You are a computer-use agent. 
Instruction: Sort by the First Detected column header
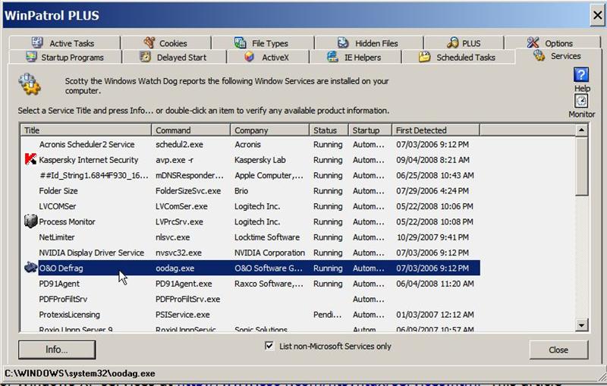click(x=436, y=130)
